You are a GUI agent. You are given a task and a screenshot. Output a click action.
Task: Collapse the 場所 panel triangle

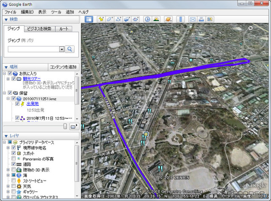(x=6, y=67)
